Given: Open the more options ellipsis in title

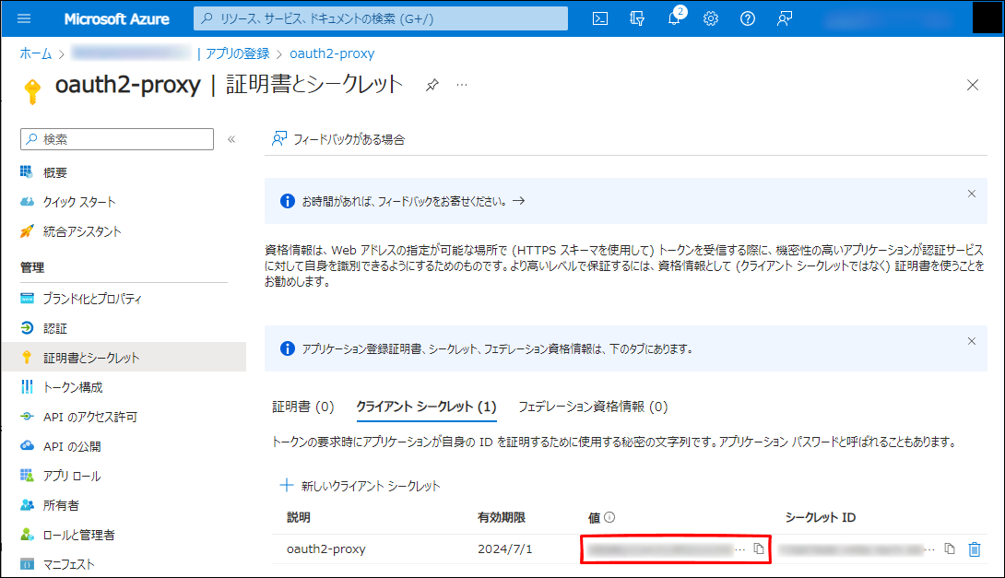Looking at the screenshot, I should pos(462,85).
